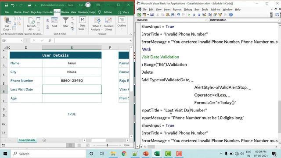
Task: Select the UserDetails sheet tab
Action: pos(27,140)
